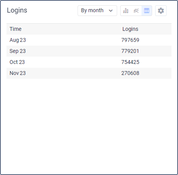Switch to line chart view
This screenshot has width=178, height=175.
coord(136,11)
